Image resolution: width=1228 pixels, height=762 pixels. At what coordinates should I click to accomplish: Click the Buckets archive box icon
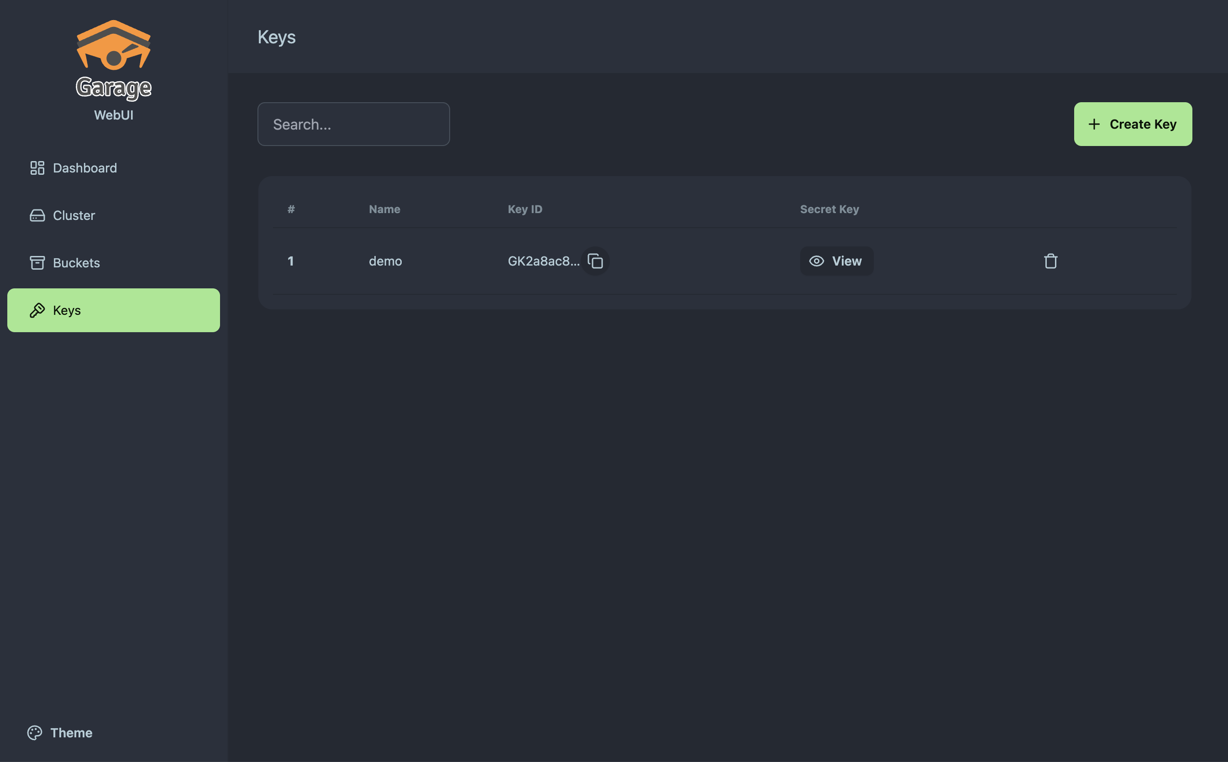37,262
